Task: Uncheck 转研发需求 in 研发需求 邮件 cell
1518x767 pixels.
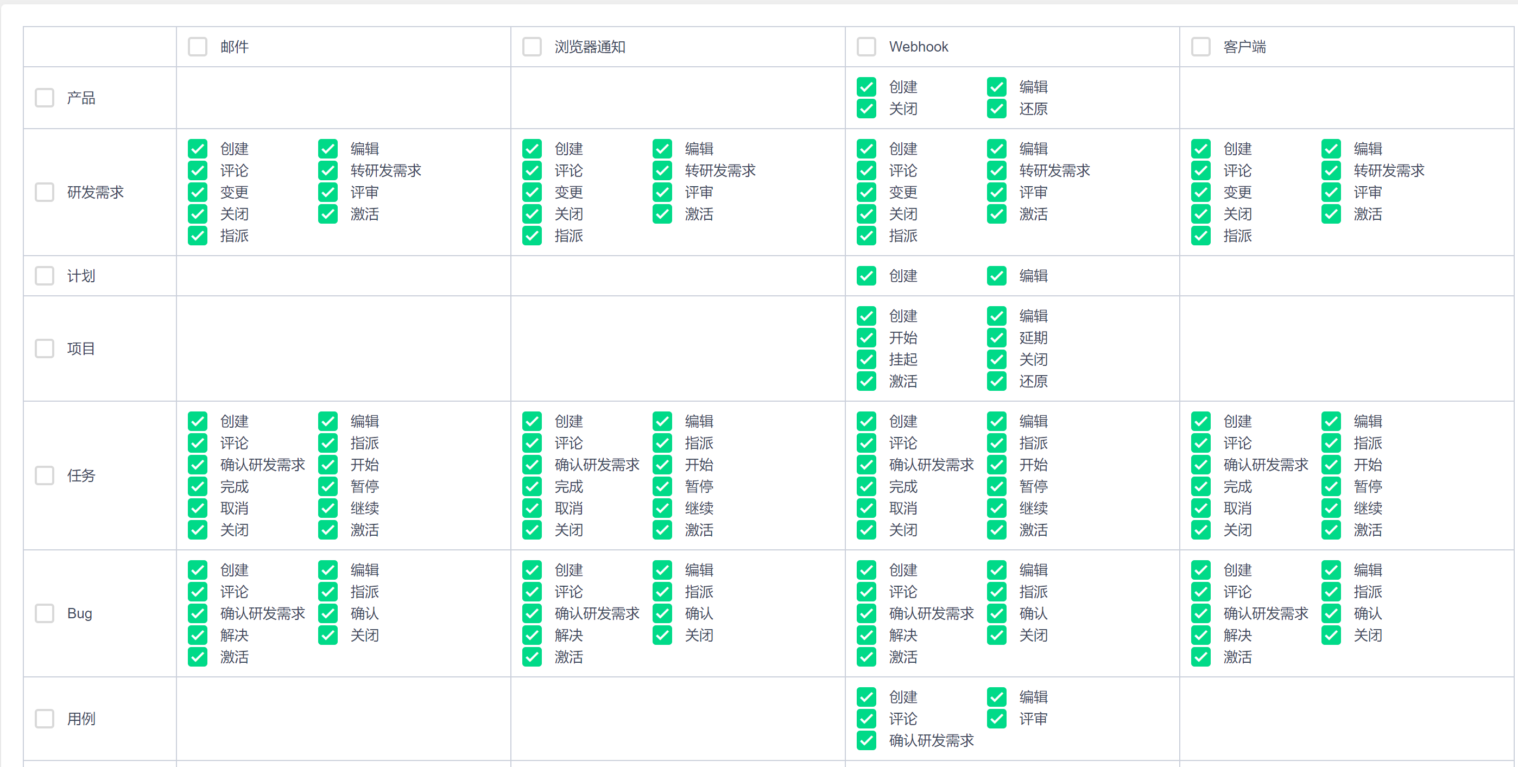Action: [x=327, y=171]
